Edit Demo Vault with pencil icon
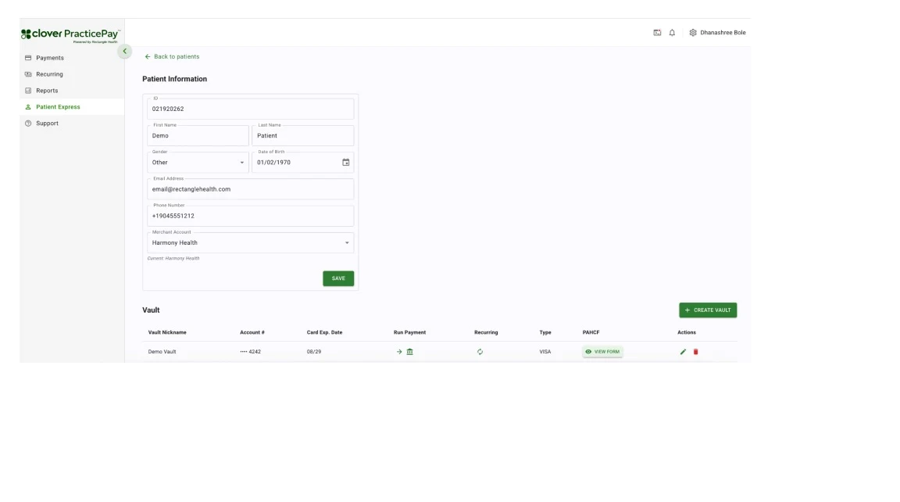 click(x=683, y=352)
